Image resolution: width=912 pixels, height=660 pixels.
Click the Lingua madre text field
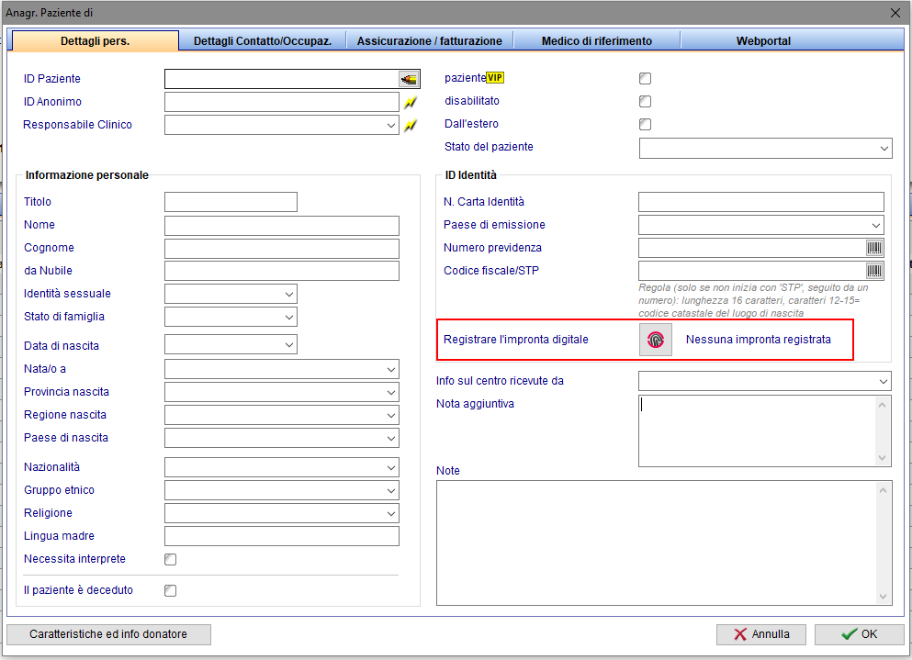tap(282, 536)
